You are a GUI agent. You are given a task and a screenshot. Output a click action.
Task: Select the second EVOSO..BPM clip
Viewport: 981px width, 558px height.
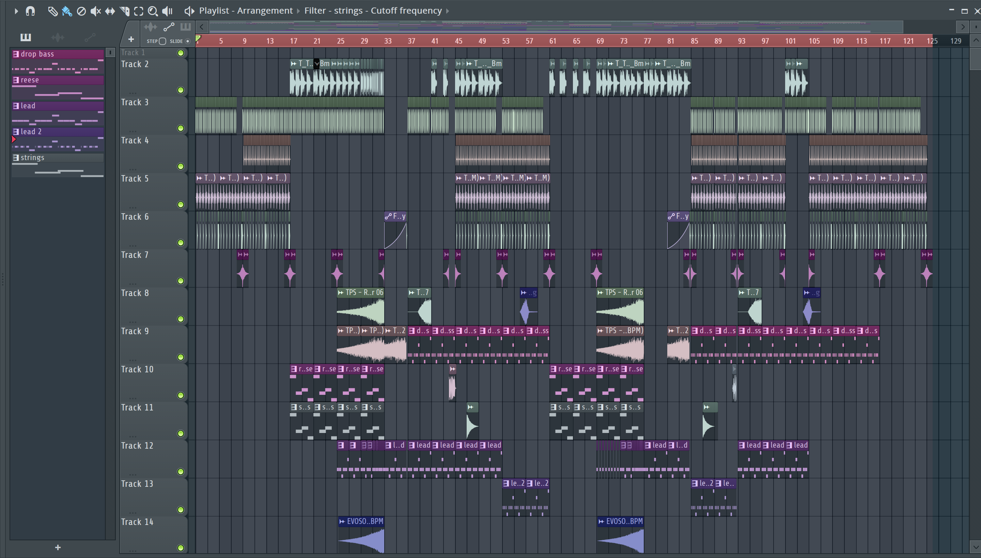point(620,534)
